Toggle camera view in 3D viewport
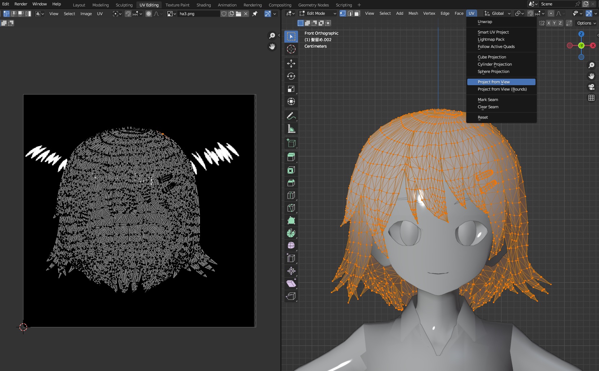 [x=591, y=87]
